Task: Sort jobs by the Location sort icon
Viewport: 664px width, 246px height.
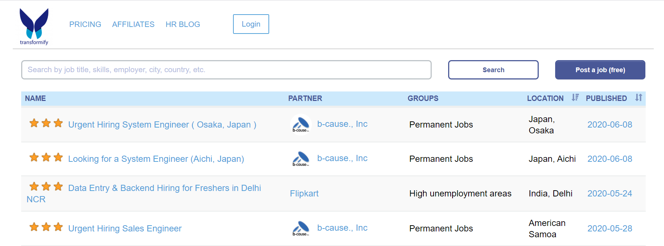Action: click(575, 98)
